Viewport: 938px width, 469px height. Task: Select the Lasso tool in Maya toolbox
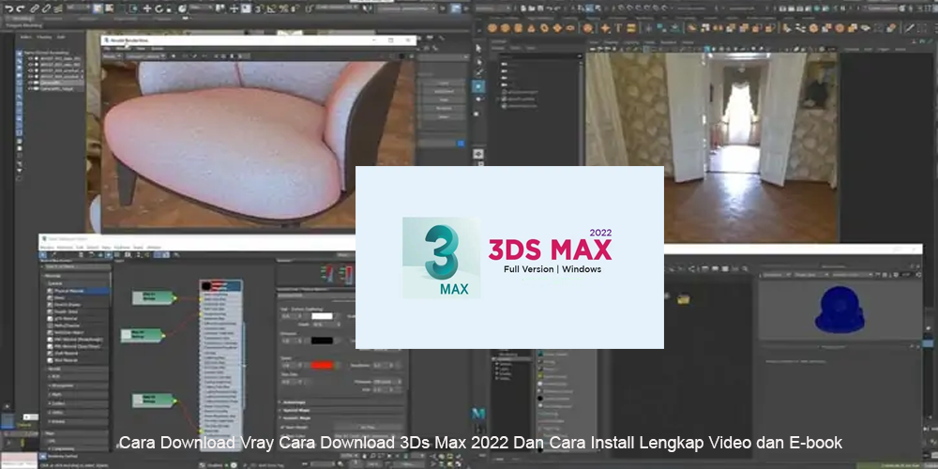(479, 62)
